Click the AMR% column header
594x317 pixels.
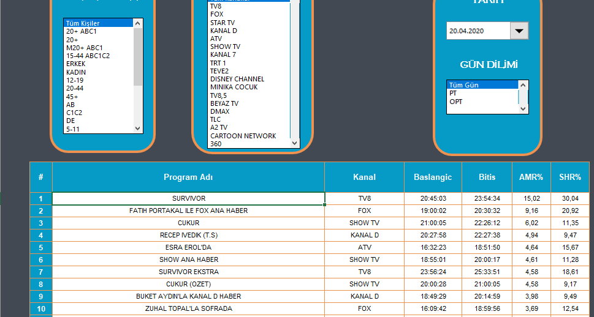(531, 177)
